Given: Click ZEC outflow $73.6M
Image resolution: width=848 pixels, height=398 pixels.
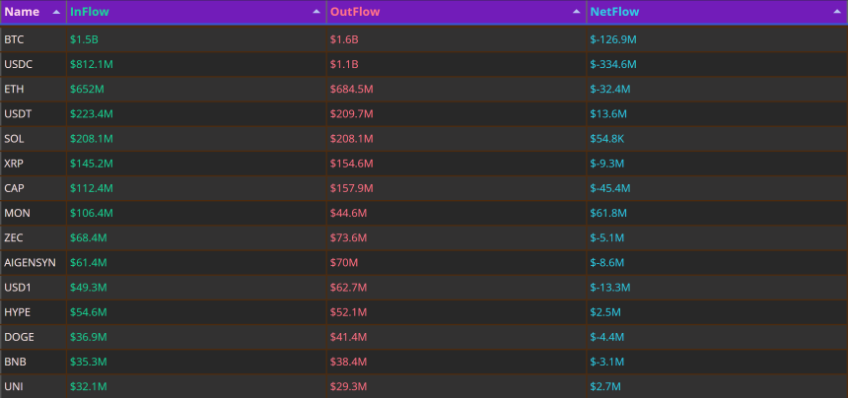Looking at the screenshot, I should (x=349, y=238).
